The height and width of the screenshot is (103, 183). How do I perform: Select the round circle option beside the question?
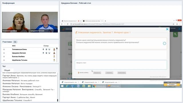coord(164,43)
